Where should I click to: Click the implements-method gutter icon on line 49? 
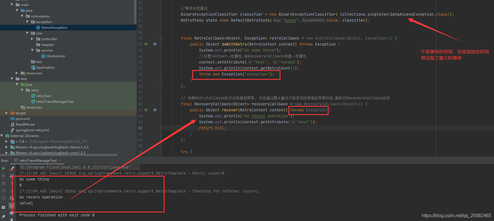(146, 110)
